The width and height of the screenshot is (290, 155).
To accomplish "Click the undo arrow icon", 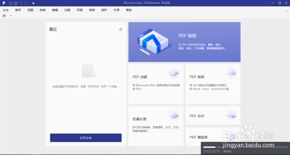I will tap(21, 3).
